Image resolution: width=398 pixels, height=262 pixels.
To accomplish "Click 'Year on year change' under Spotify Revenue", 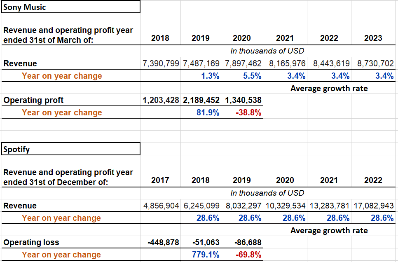I will 61,218.
